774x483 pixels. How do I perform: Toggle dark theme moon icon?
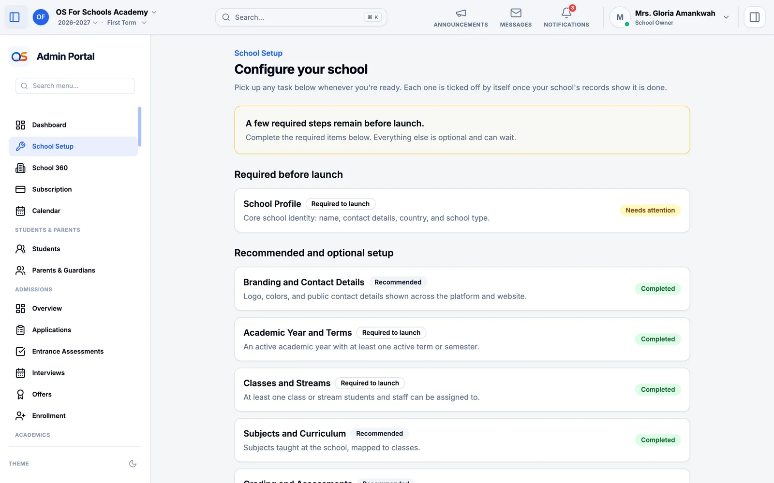[133, 464]
